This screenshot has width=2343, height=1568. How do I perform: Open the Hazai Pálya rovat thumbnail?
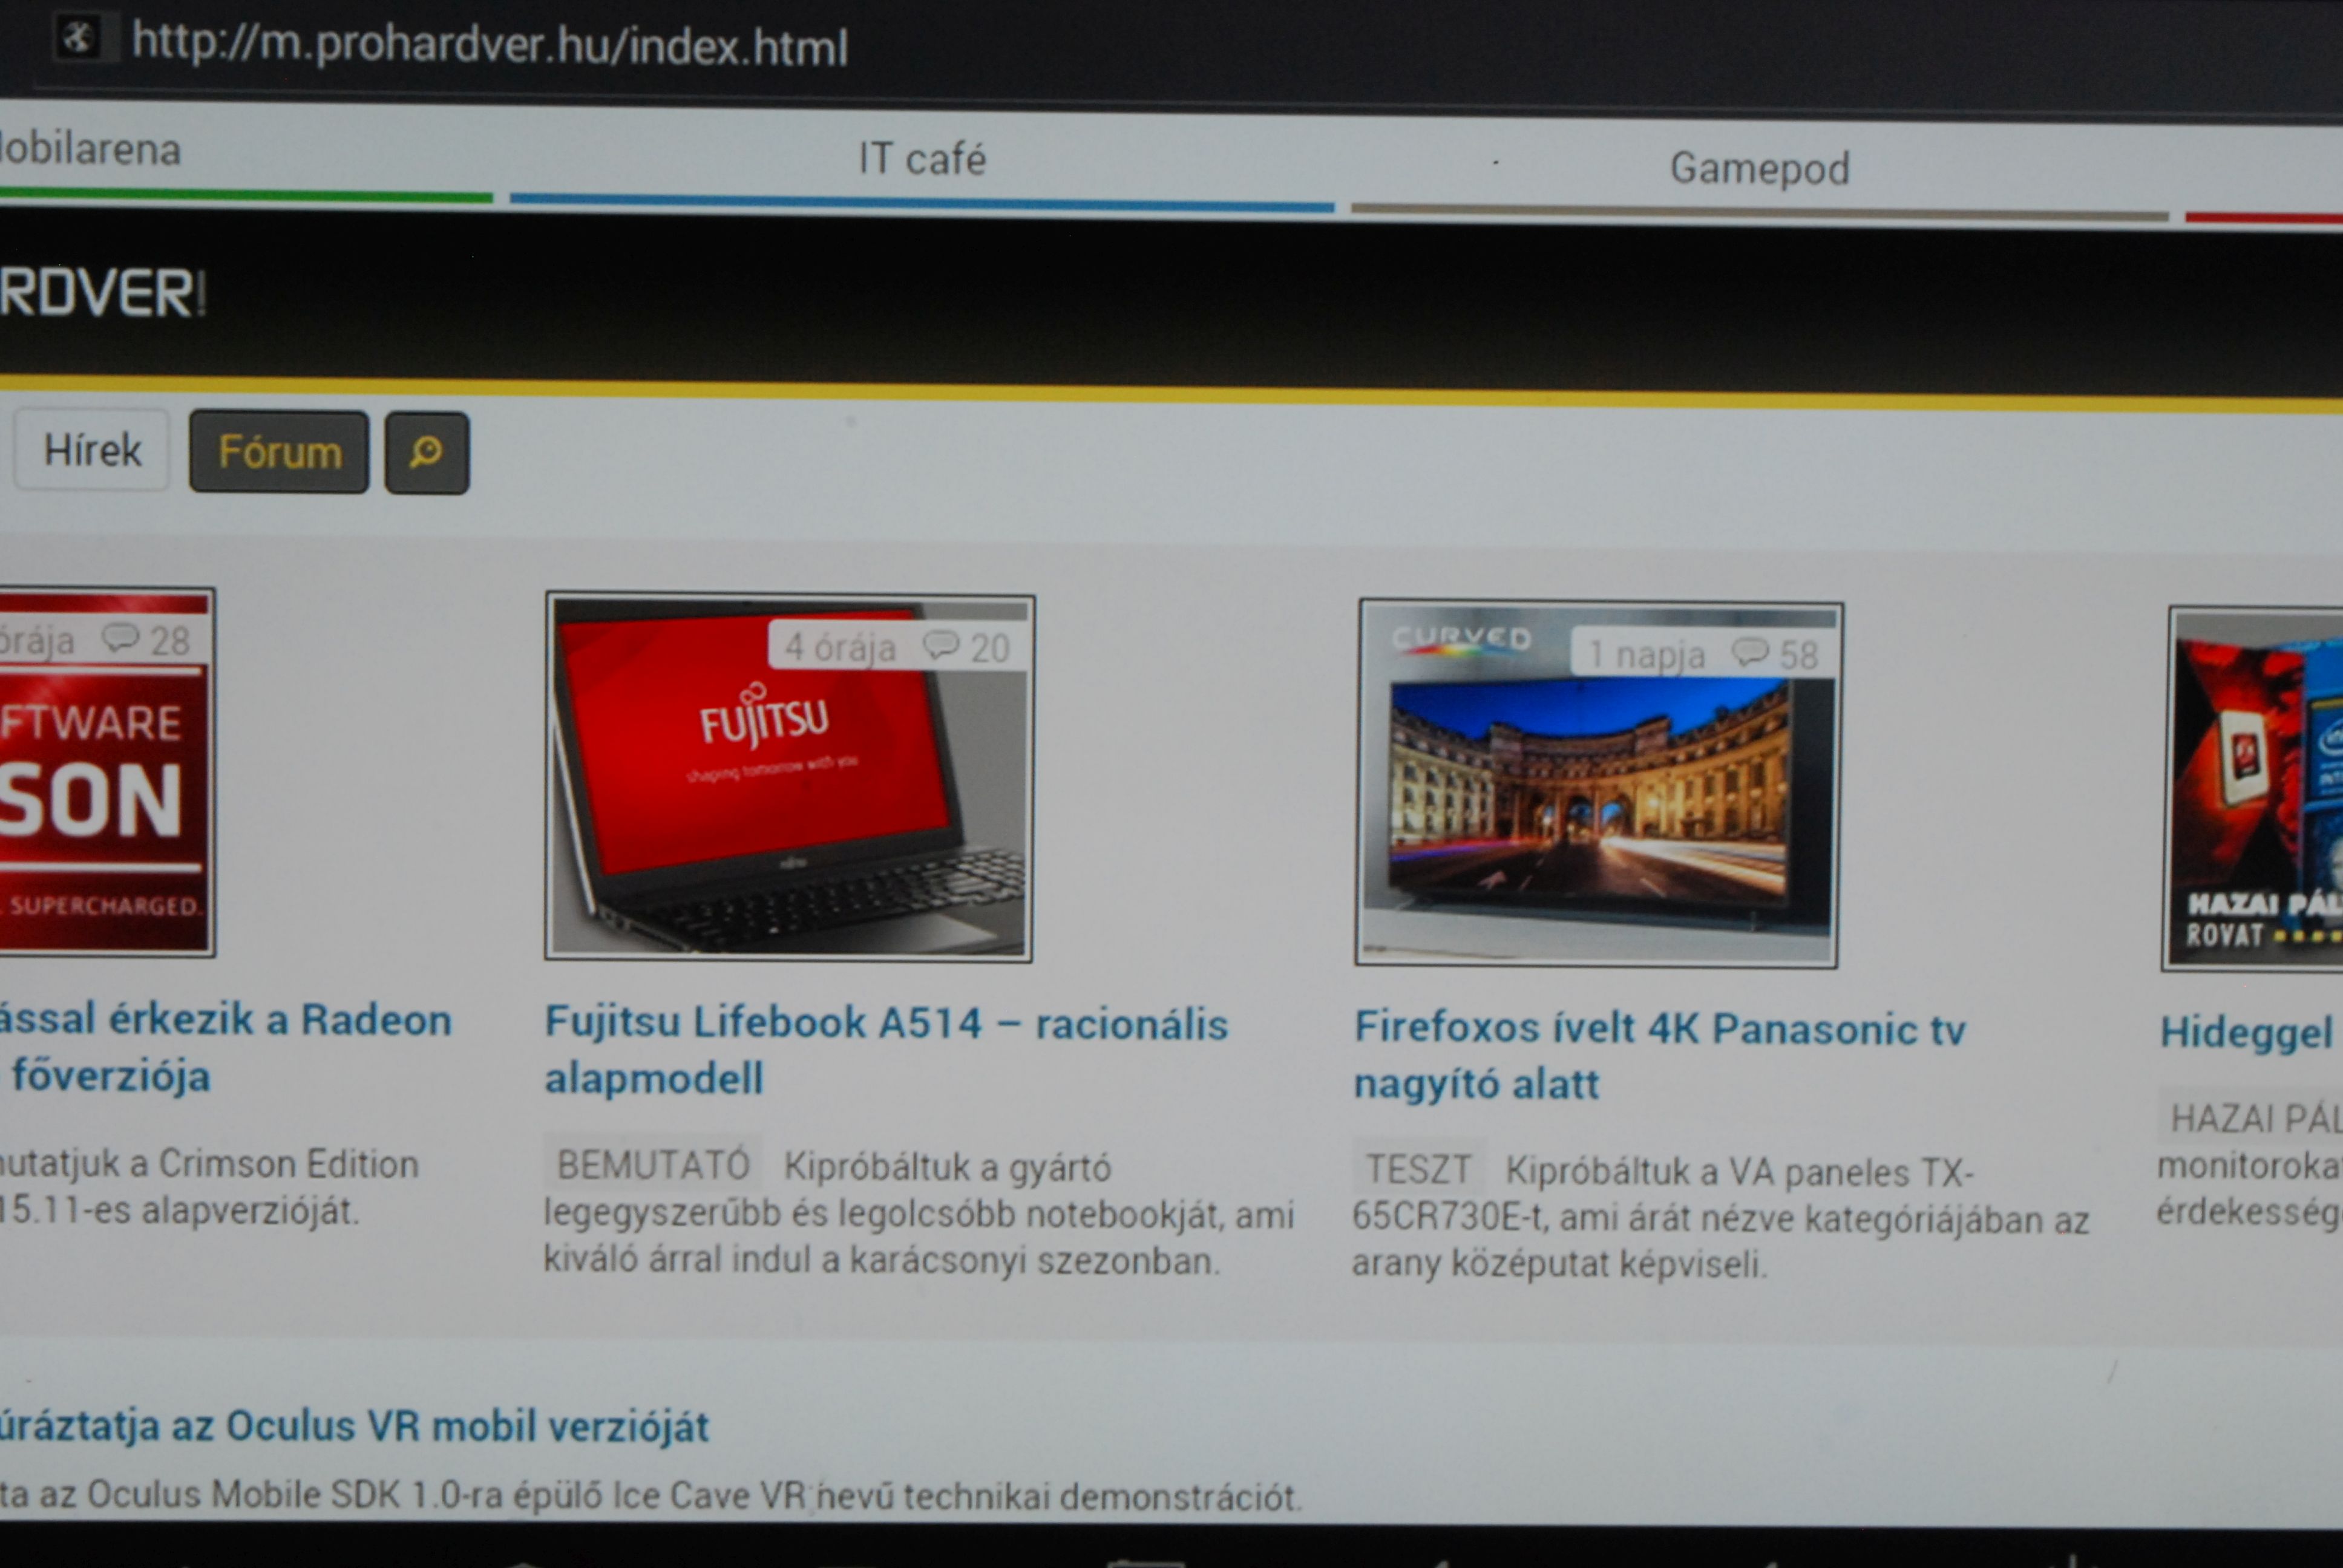(x=2253, y=789)
